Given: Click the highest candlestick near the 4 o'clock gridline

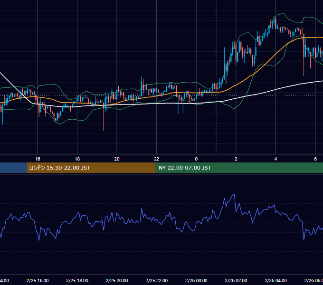Looking at the screenshot, I should coord(275,22).
